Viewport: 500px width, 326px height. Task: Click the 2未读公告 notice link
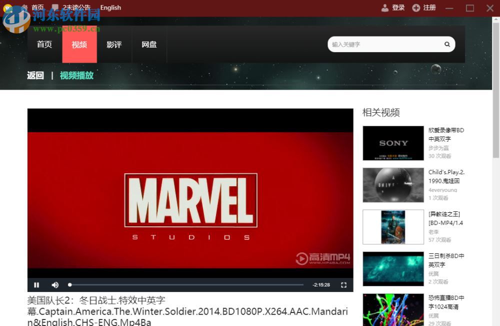point(76,7)
